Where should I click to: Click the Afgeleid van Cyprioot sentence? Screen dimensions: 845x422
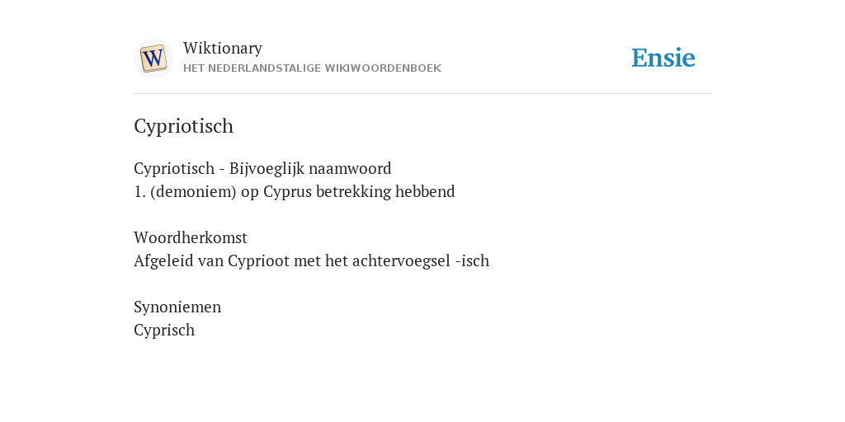[311, 260]
